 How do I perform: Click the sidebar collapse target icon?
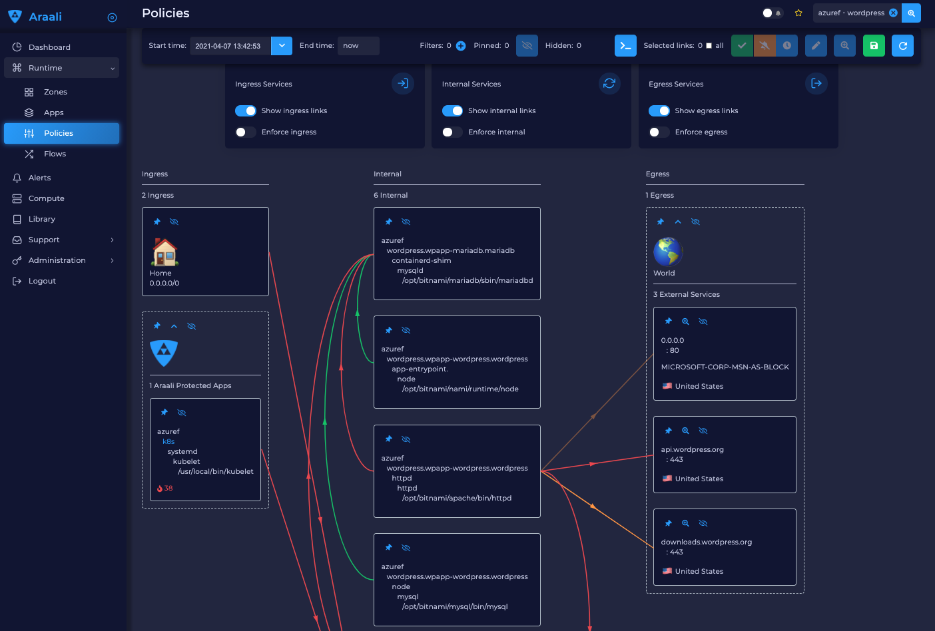pos(112,17)
